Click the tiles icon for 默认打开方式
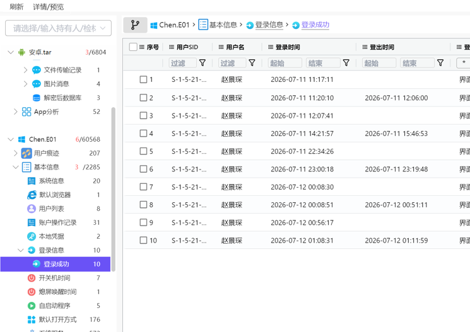This screenshot has width=470, height=332. point(32,320)
